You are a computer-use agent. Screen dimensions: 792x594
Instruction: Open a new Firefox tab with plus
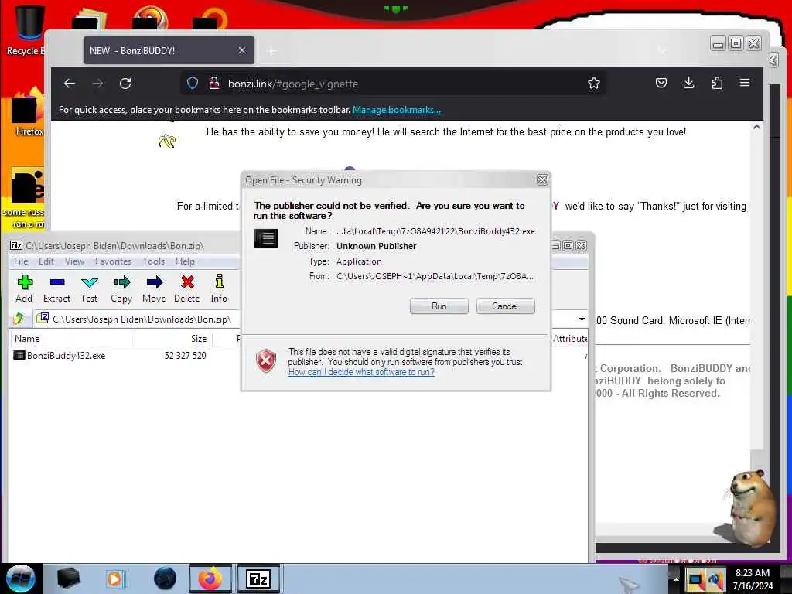pyautogui.click(x=271, y=51)
